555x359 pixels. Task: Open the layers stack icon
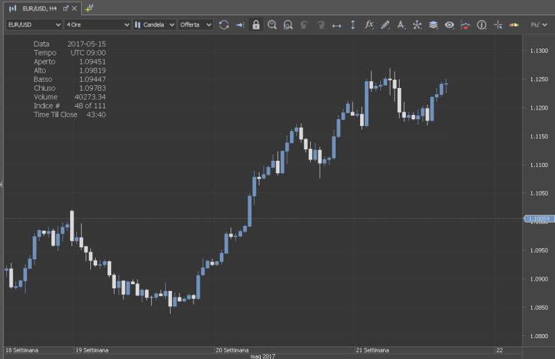(433, 25)
